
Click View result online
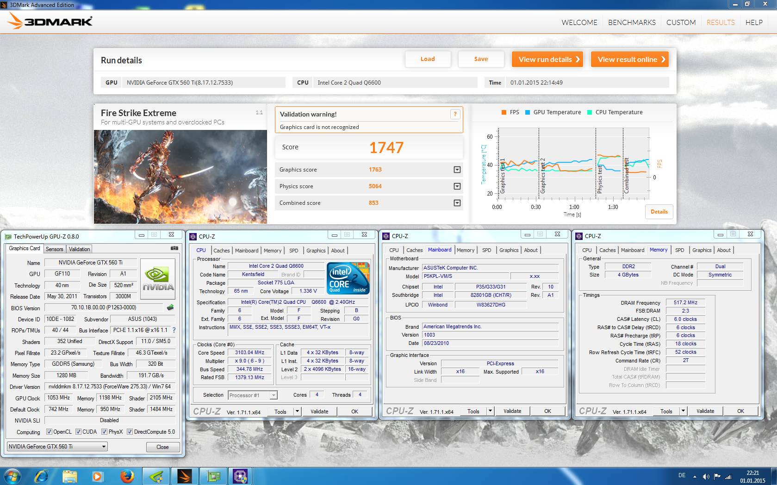[630, 59]
